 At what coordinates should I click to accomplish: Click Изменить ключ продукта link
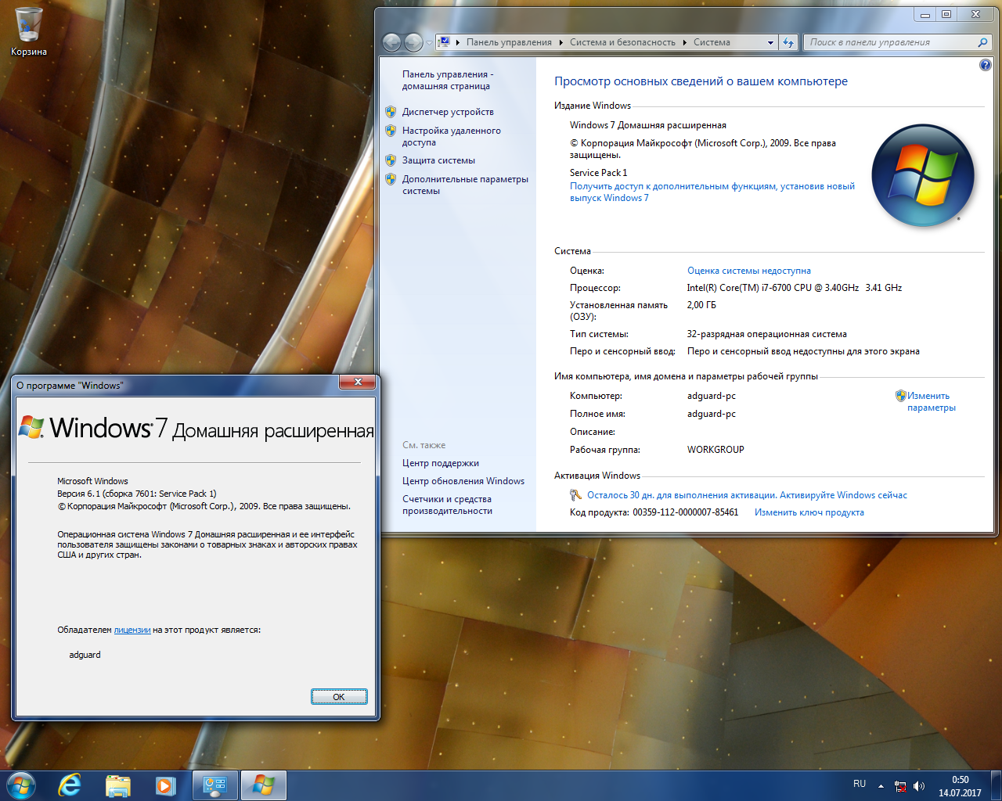point(809,512)
